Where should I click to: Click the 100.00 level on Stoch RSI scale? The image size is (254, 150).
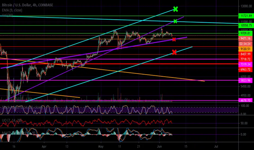tap(245, 106)
